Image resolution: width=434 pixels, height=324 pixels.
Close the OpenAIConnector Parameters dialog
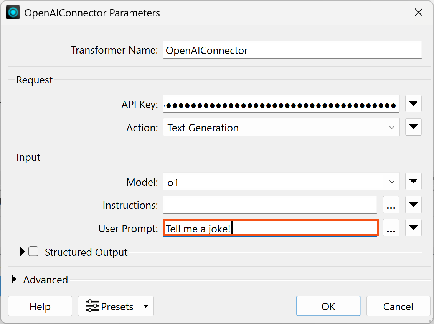click(x=419, y=12)
